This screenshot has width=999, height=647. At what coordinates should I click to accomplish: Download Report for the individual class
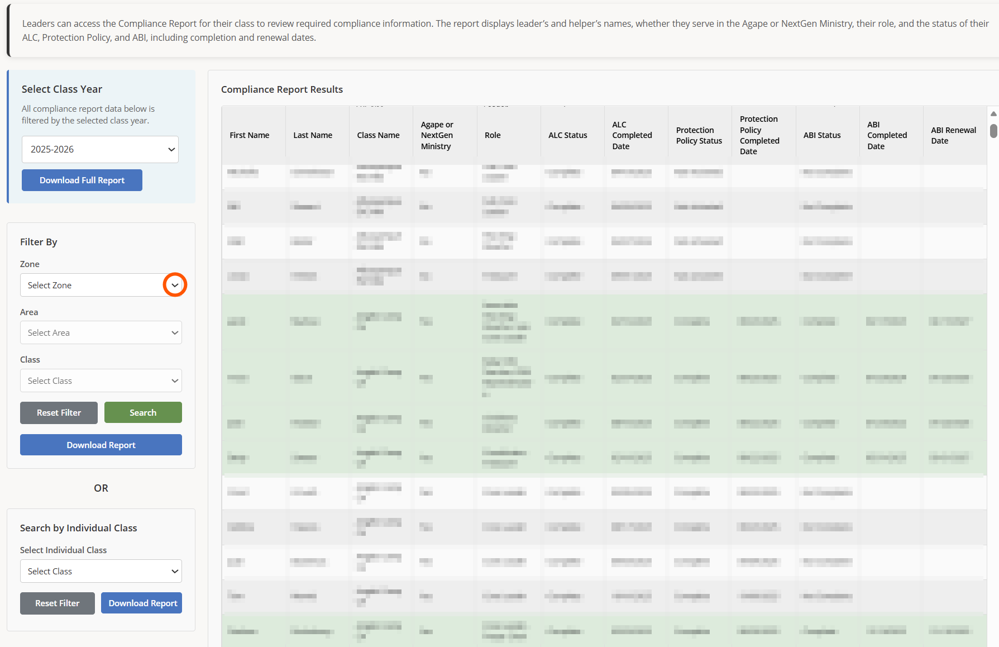[x=142, y=603]
